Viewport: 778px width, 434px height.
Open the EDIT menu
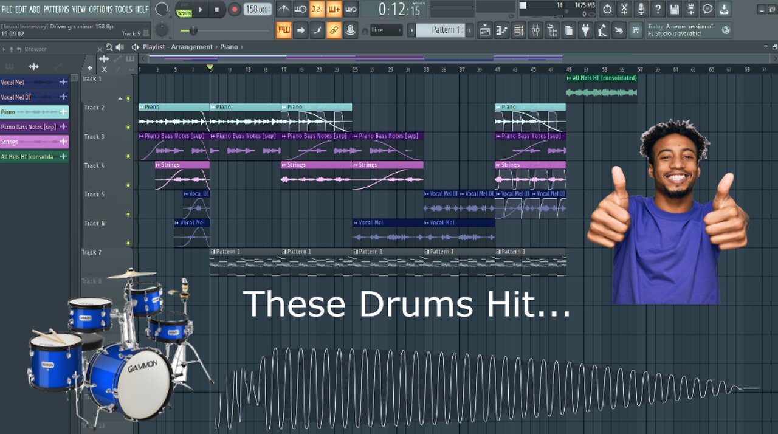tap(21, 9)
